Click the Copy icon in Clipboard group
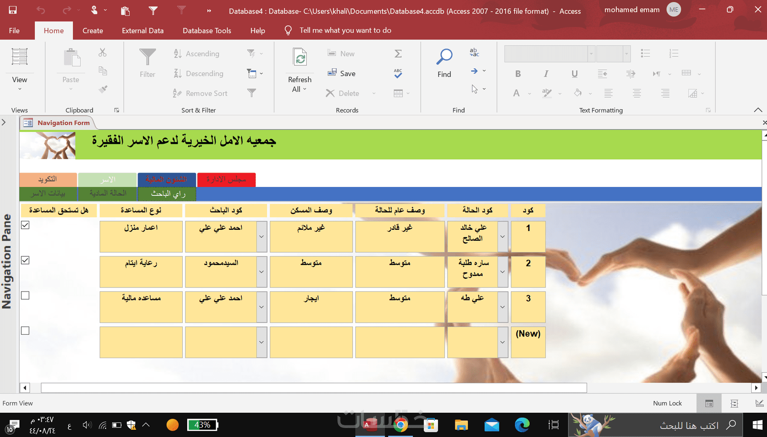This screenshot has width=767, height=437. [102, 71]
